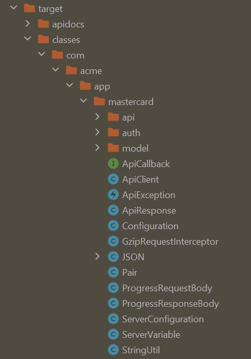Select the ProgressRequestBody class
Screen dimensions: 251x359
click(x=167, y=288)
